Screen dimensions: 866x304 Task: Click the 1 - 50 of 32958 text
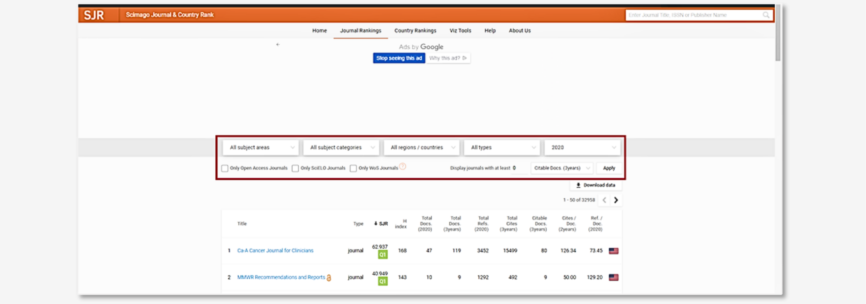579,200
